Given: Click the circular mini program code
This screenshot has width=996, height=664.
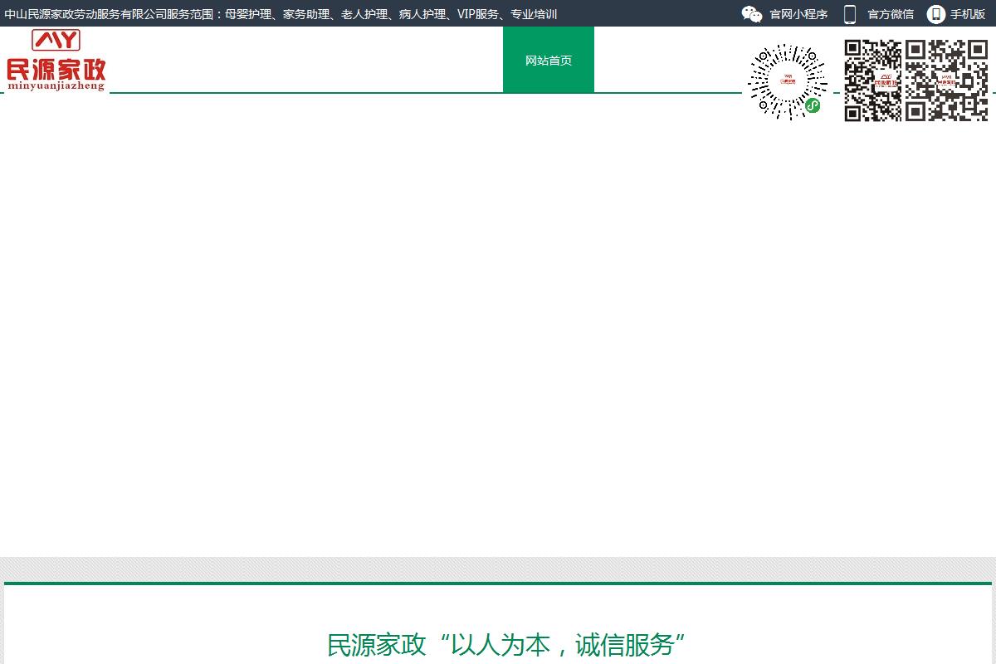Looking at the screenshot, I should tap(787, 81).
